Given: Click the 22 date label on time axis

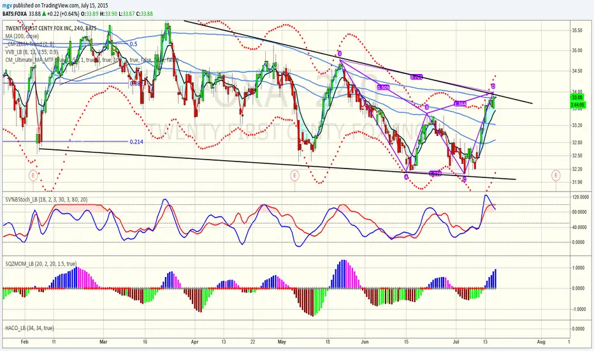Looking at the screenshot, I should [x=252, y=342].
